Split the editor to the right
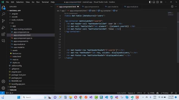 tap(172, 7)
